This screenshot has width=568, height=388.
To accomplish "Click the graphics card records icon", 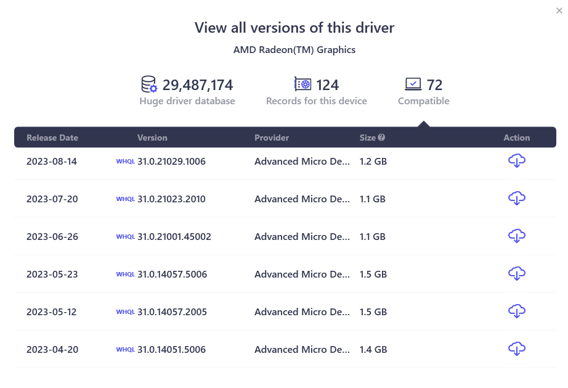I will [x=302, y=85].
